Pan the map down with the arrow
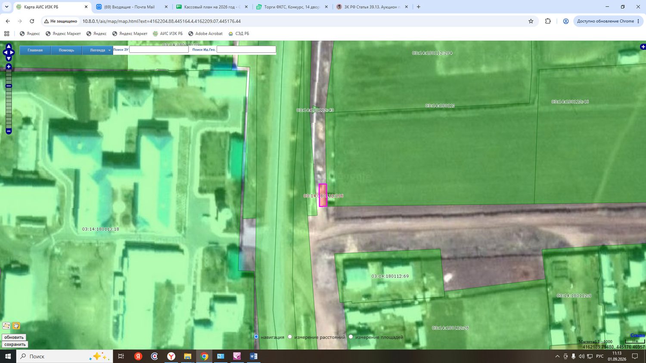The height and width of the screenshot is (363, 646). 9,58
